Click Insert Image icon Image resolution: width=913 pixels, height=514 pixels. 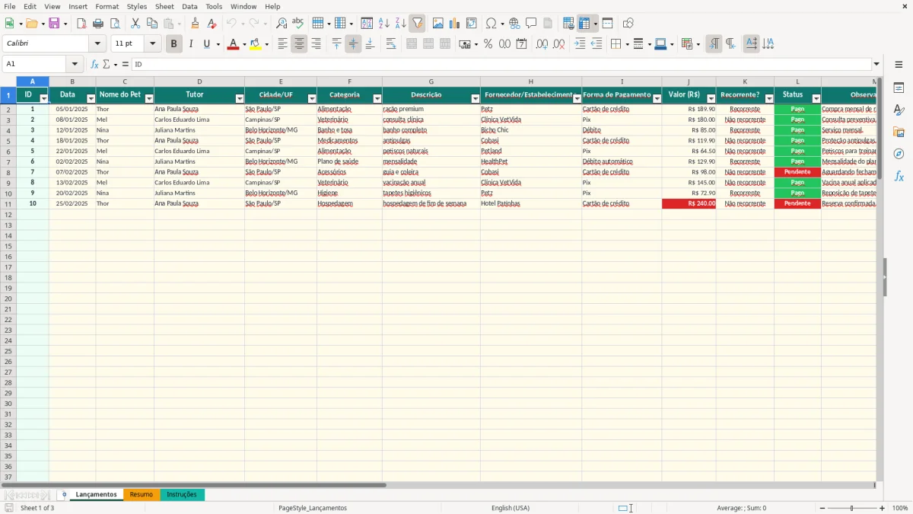tap(438, 24)
